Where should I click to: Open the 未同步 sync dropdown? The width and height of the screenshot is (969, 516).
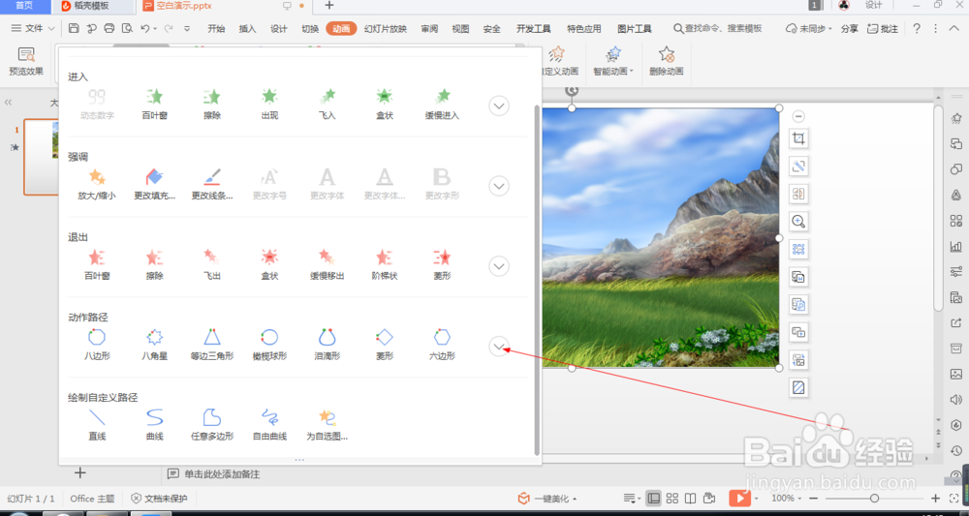809,29
